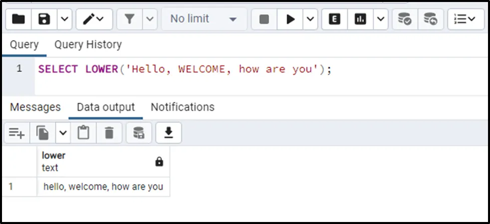This screenshot has height=224, width=490.
Task: Switch to the Query History tab
Action: [88, 45]
